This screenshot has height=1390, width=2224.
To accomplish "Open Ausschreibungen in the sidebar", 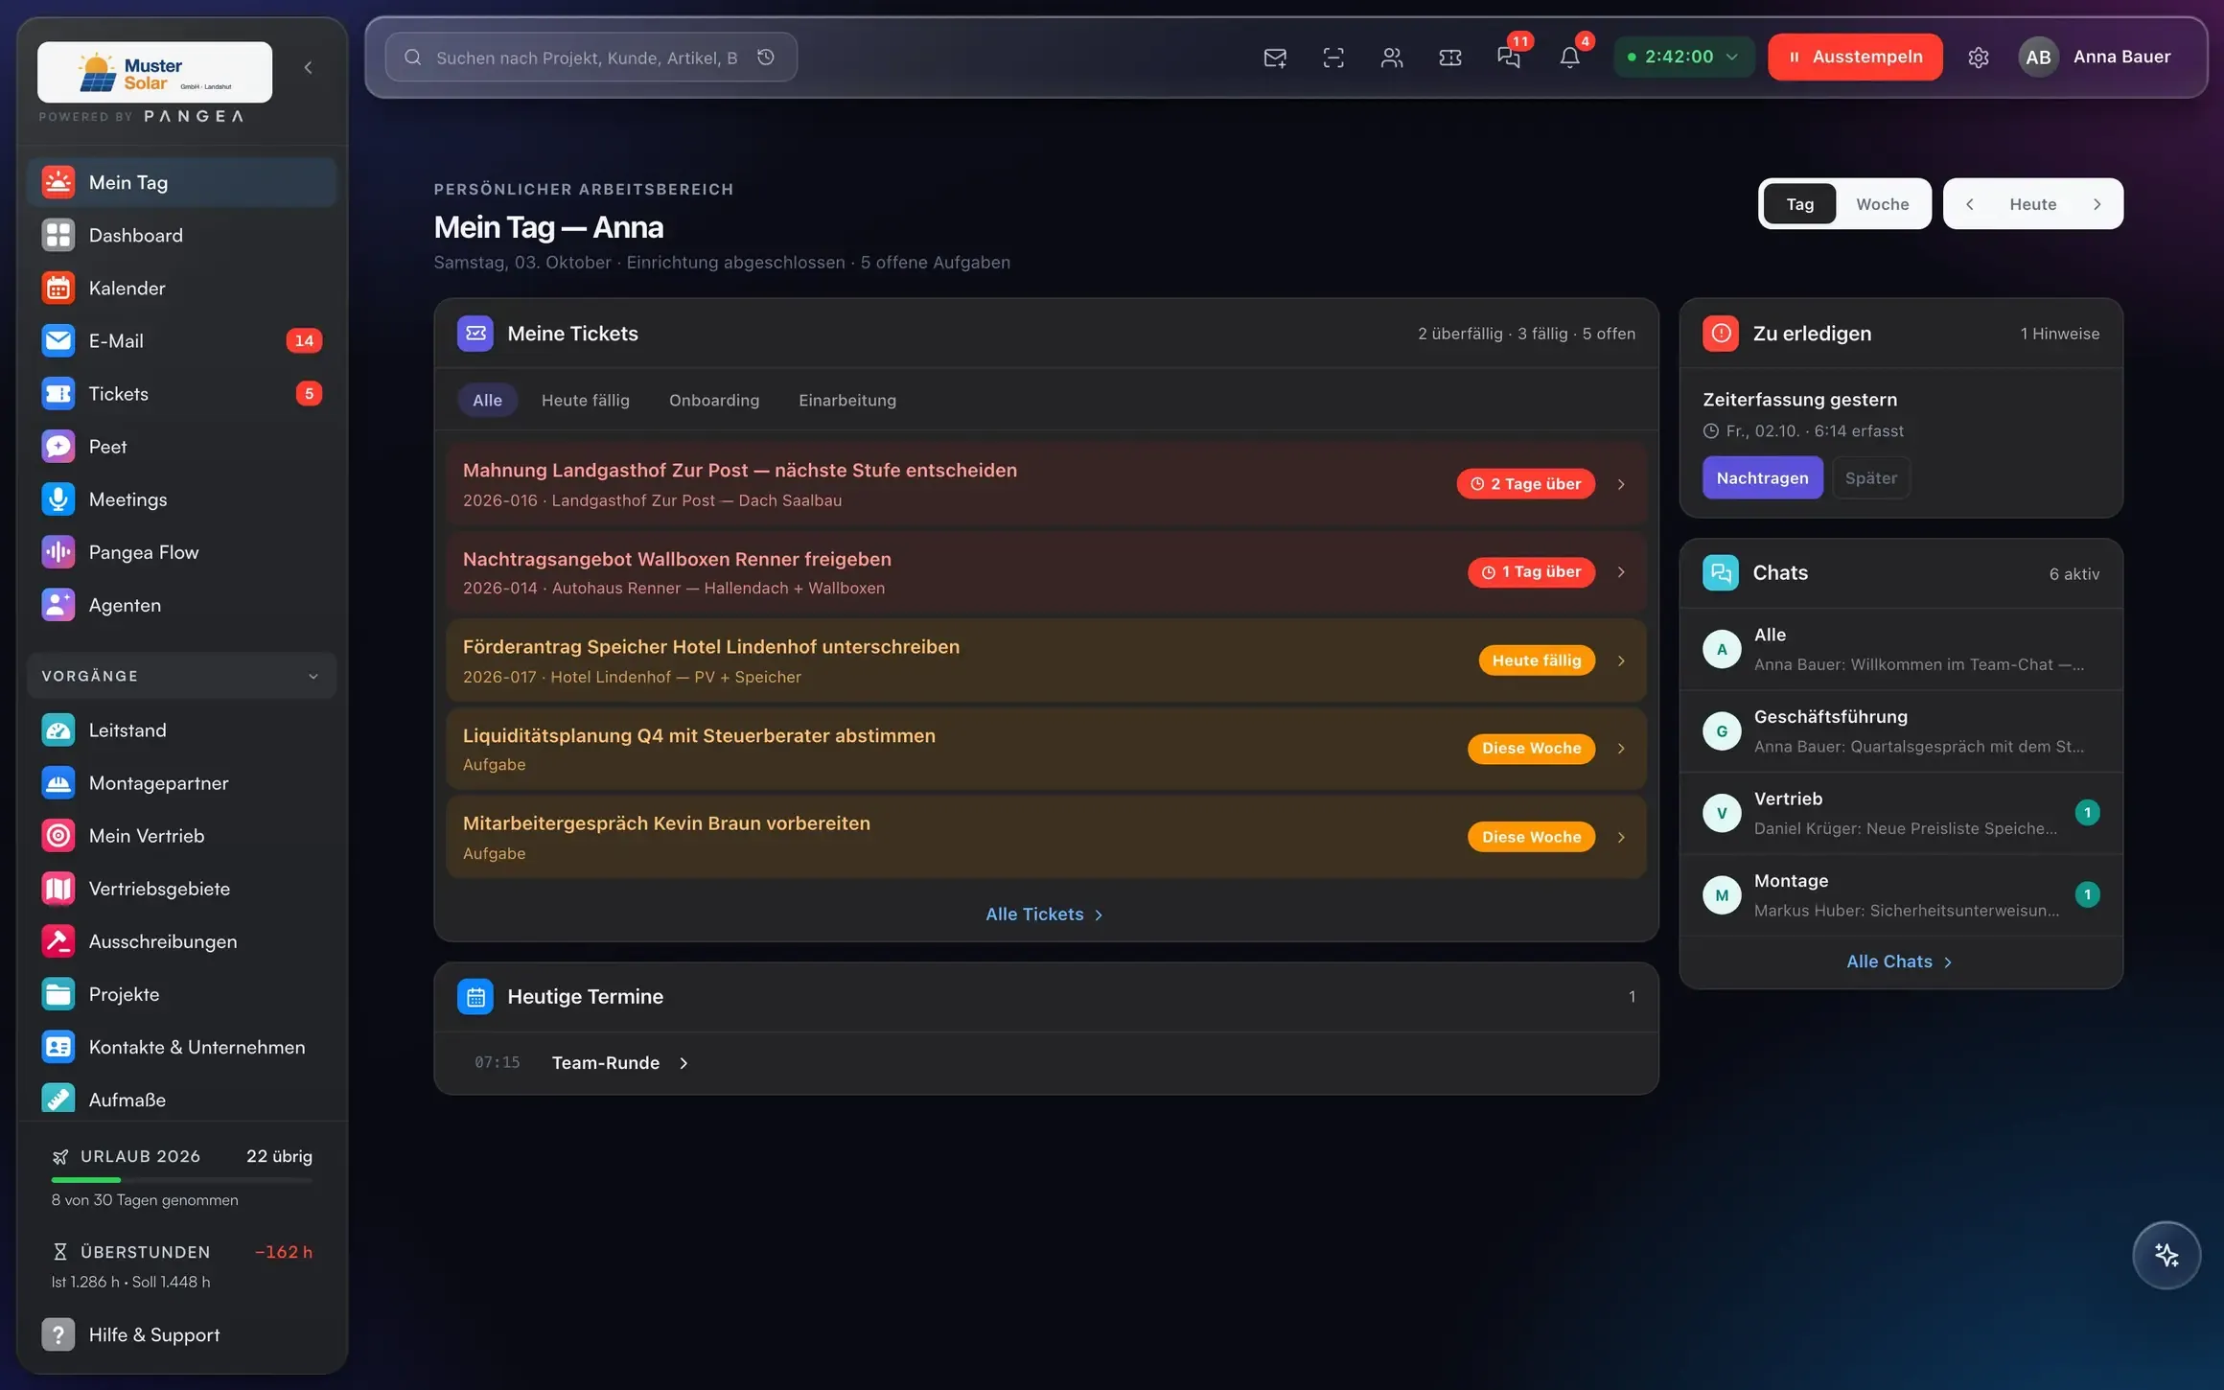I will pyautogui.click(x=182, y=941).
